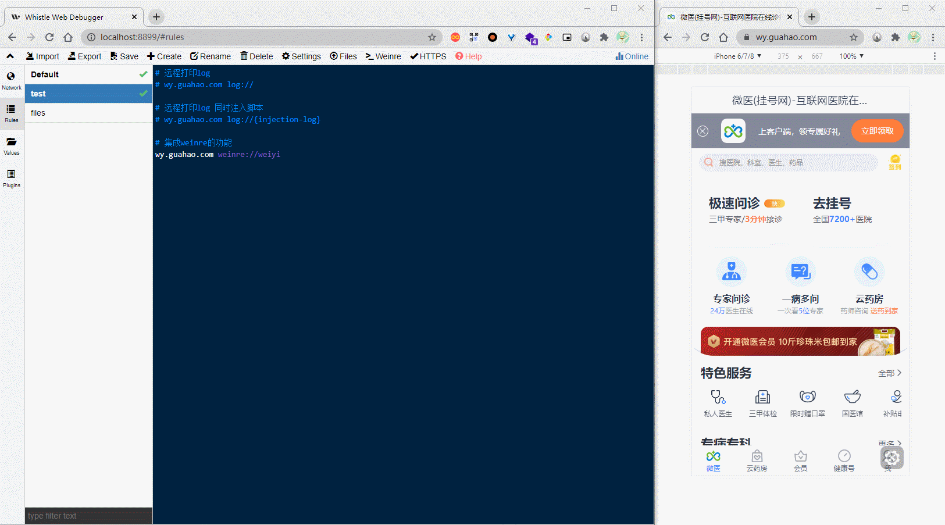This screenshot has width=945, height=525.
Task: Click the commented 'log://{injection-log}' line
Action: point(238,120)
